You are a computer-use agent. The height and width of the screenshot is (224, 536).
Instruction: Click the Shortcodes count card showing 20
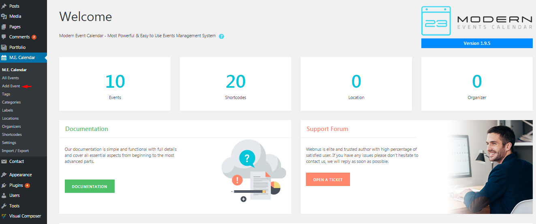[x=235, y=84]
